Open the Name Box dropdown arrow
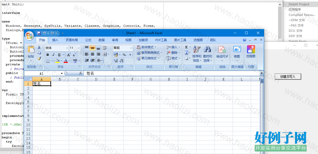Viewport: 318px width, 154px height. click(62, 73)
